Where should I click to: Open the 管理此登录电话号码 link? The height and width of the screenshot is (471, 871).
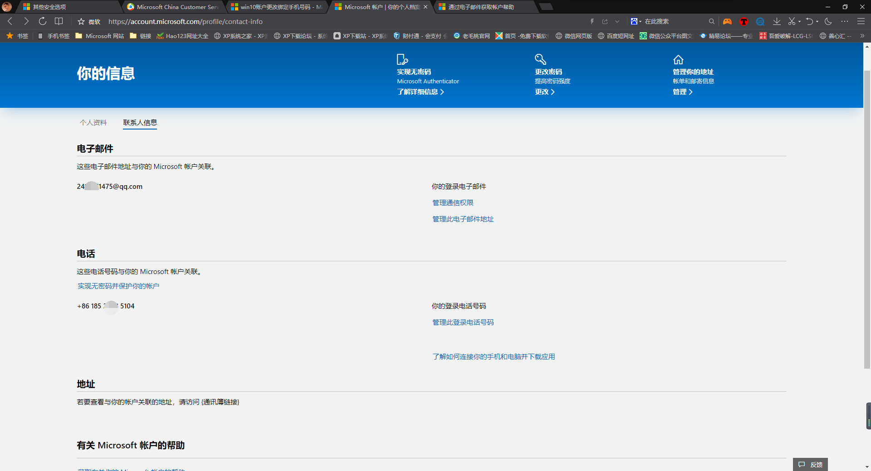[x=462, y=322]
